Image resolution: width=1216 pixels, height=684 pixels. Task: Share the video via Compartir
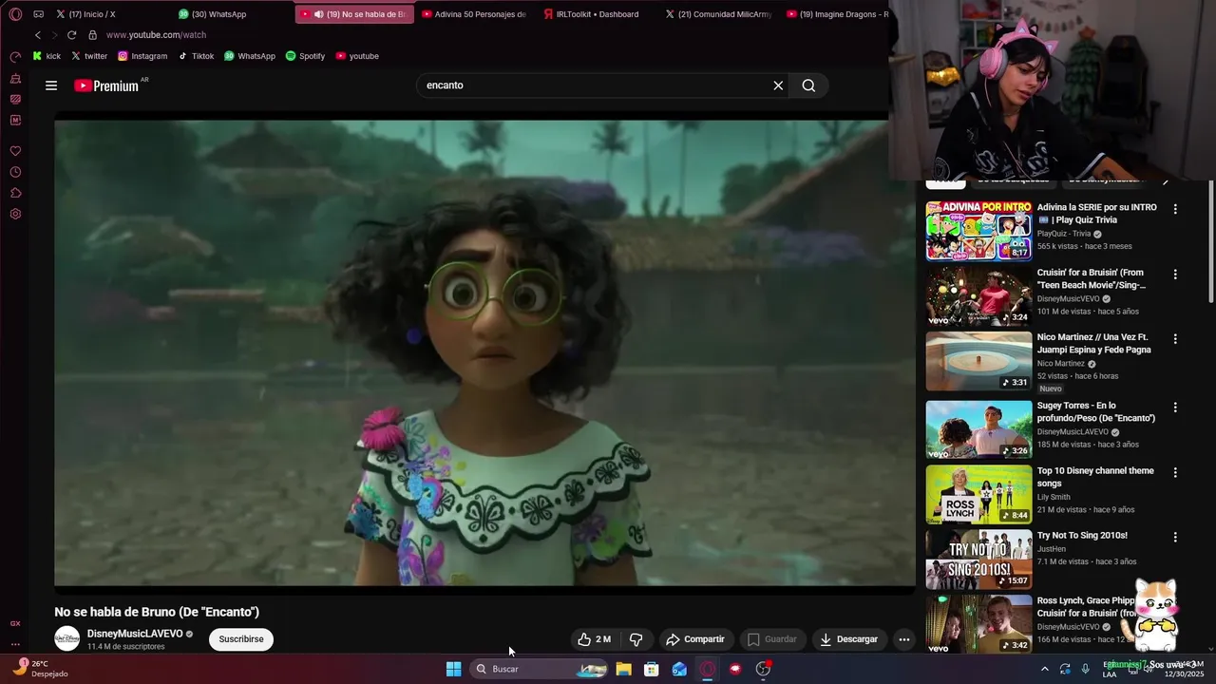point(695,639)
